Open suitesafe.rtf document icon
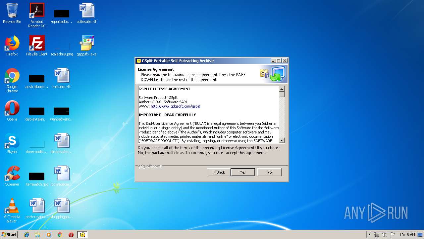The height and width of the screenshot is (239, 424). [86, 13]
